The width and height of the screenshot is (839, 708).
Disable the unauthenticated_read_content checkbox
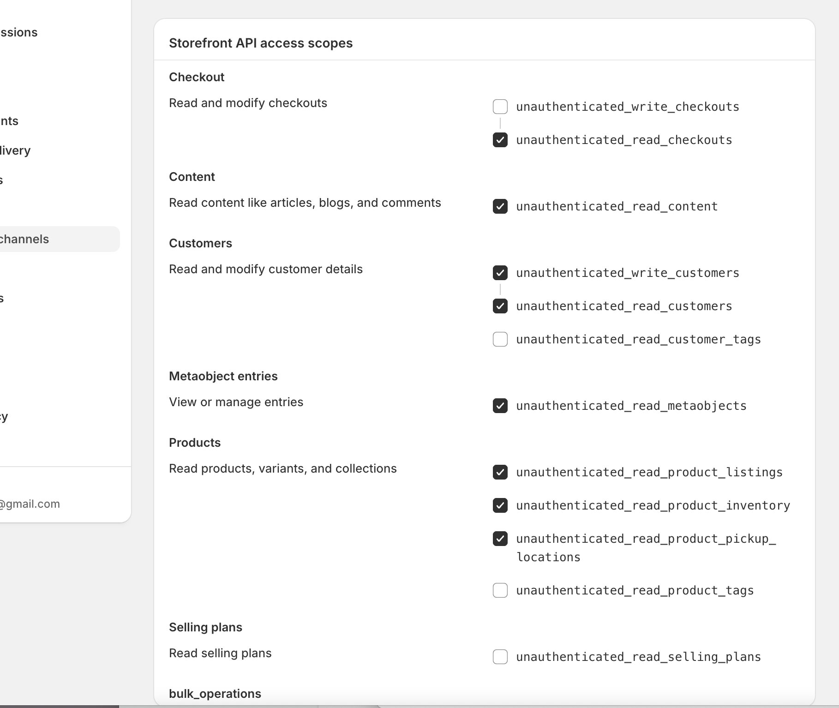500,206
